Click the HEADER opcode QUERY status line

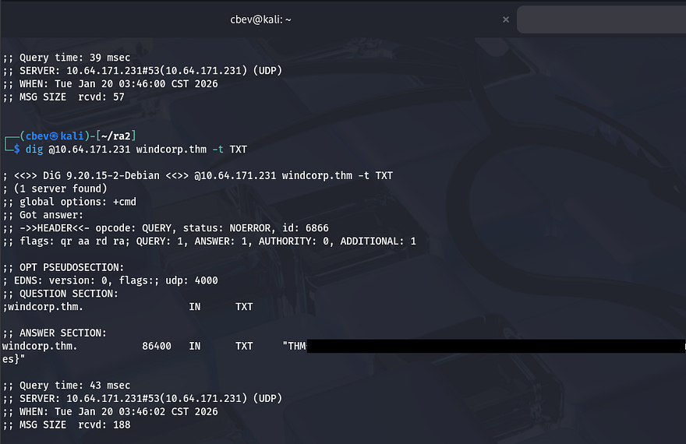click(x=165, y=228)
